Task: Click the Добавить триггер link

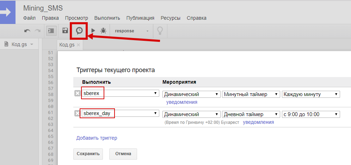Action: 97,138
